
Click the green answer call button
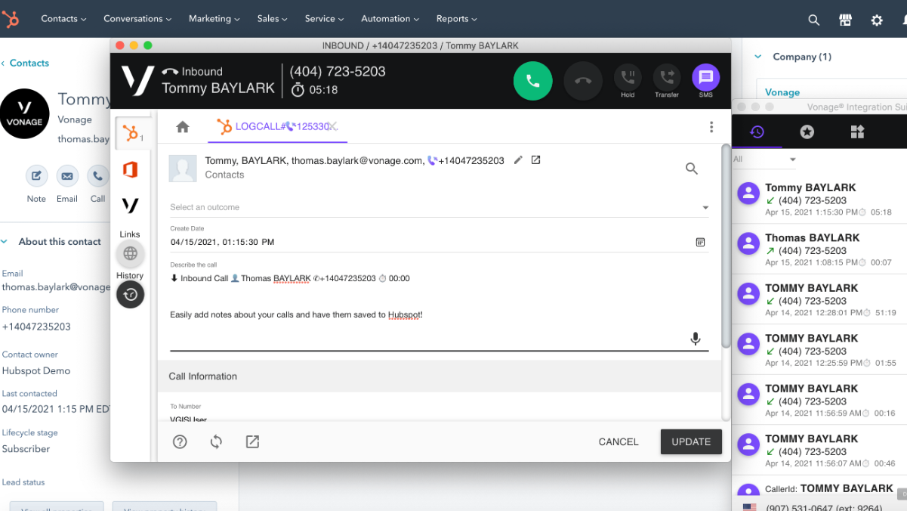pyautogui.click(x=532, y=81)
